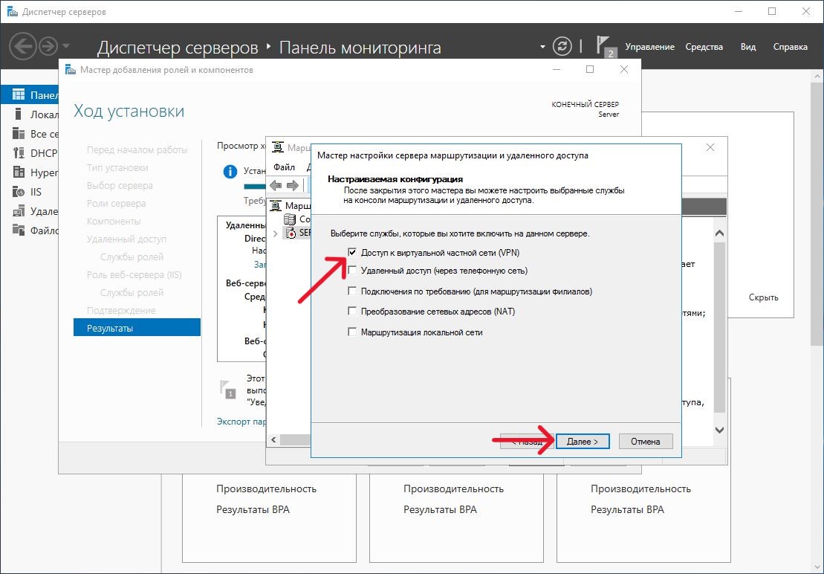This screenshot has width=824, height=574.
Task: Select the IIS icon in the sidebar
Action: tap(19, 192)
